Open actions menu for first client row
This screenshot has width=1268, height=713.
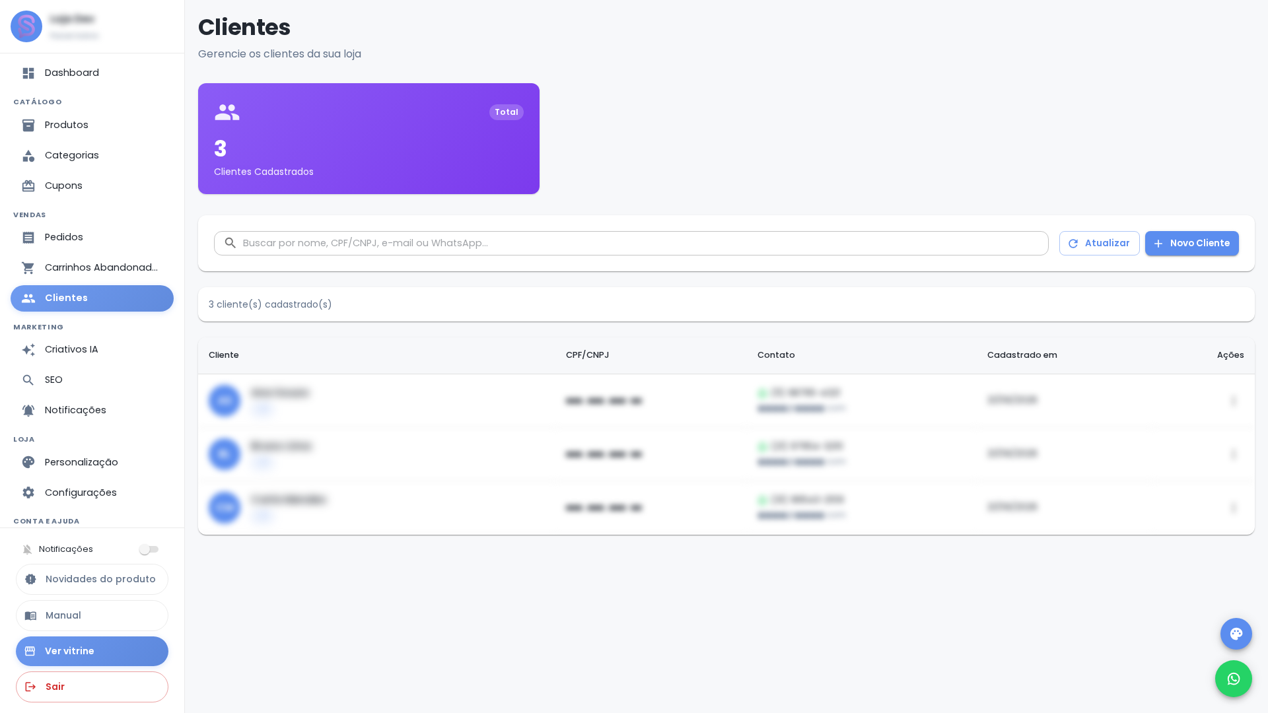pos(1234,401)
